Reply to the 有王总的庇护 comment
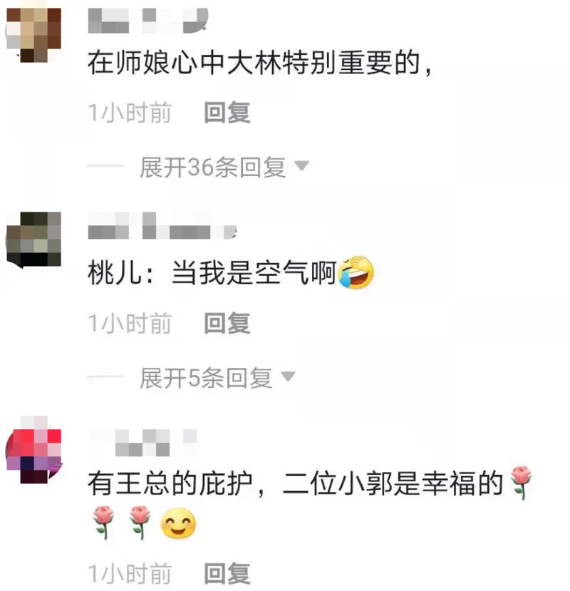570x591 pixels. pyautogui.click(x=227, y=573)
